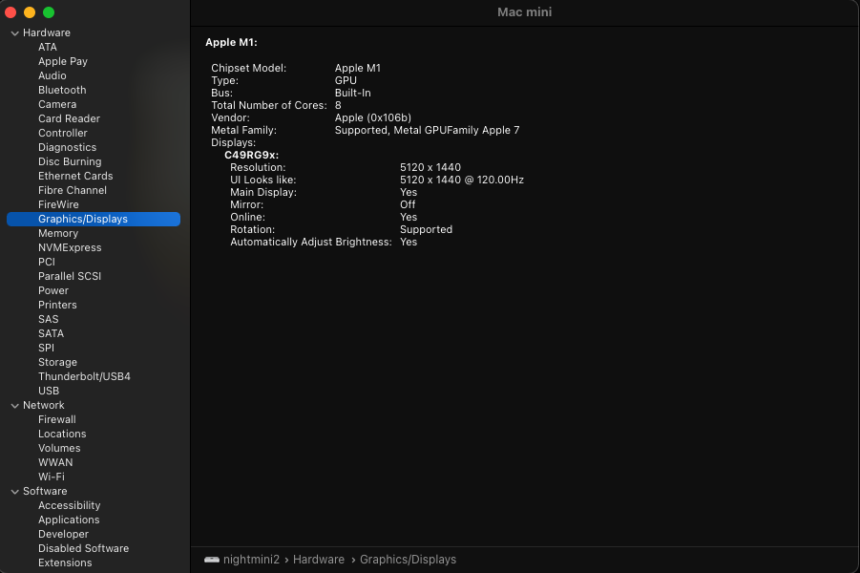
Task: Click the 'UI Looks like' 120.00Hz value
Action: point(462,180)
